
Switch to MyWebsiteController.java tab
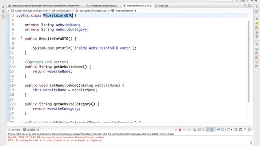(101, 6)
